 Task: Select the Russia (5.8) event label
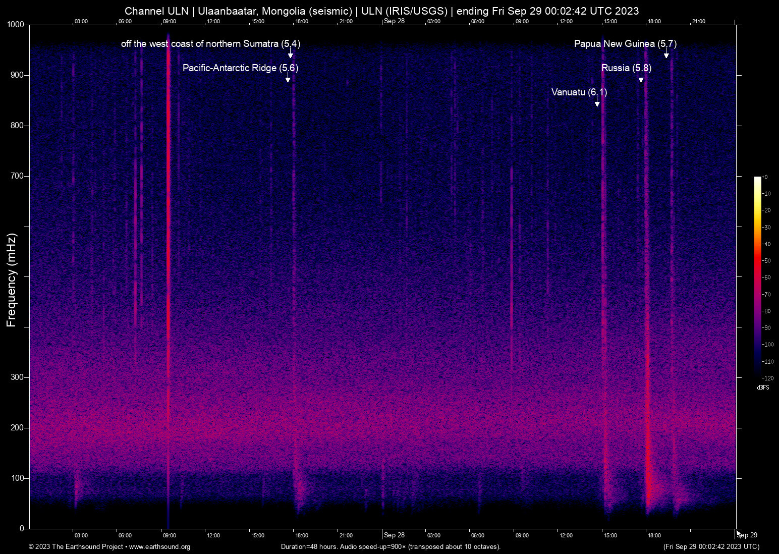[626, 68]
